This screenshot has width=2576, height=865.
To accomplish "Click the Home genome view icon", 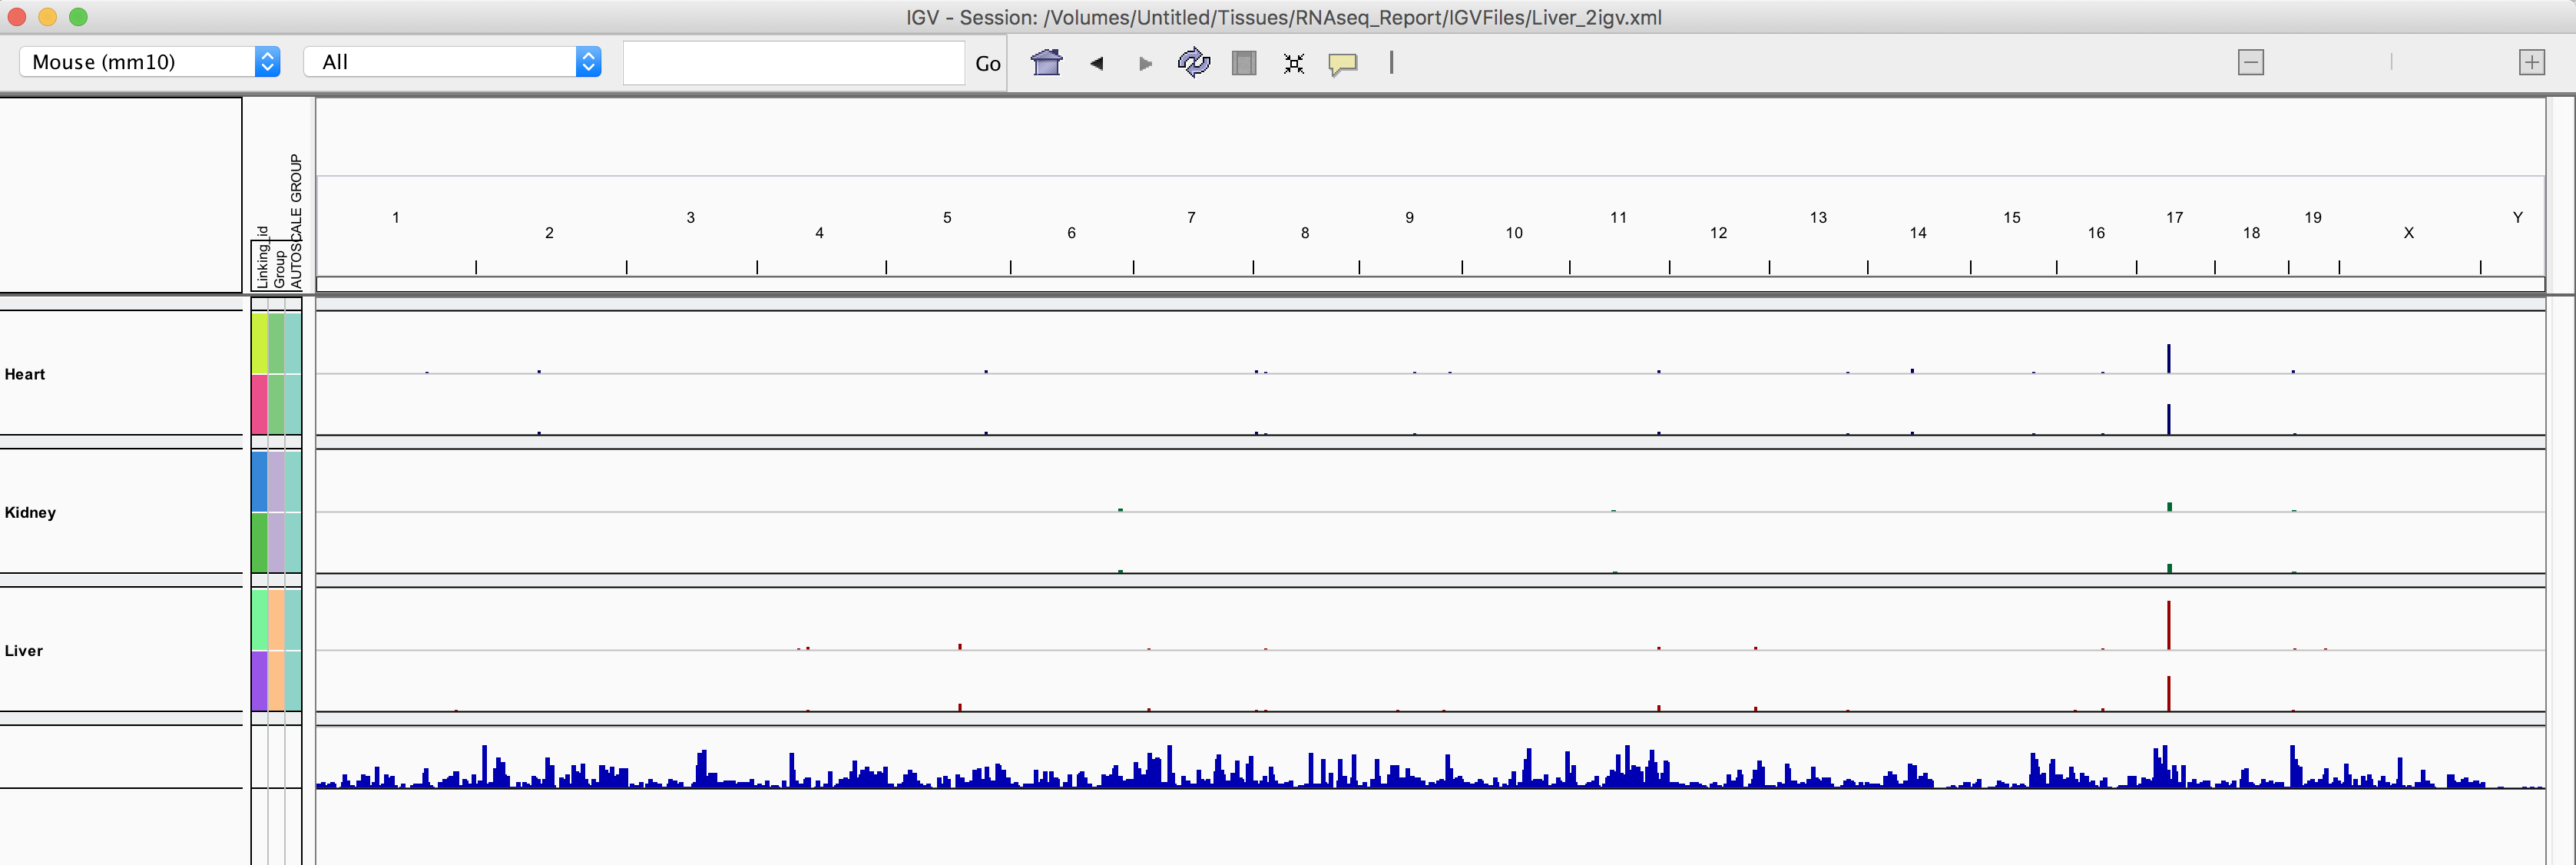I will pyautogui.click(x=1046, y=63).
